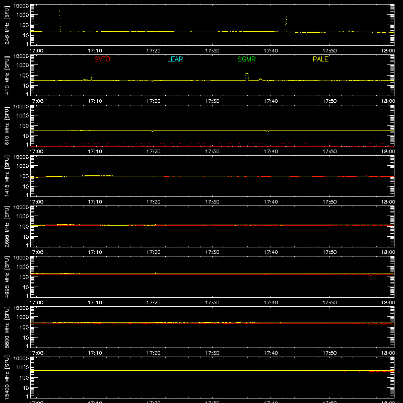The width and height of the screenshot is (403, 403).
Task: Select the 410 MHz [SFU] axis title
Action: click(x=7, y=75)
